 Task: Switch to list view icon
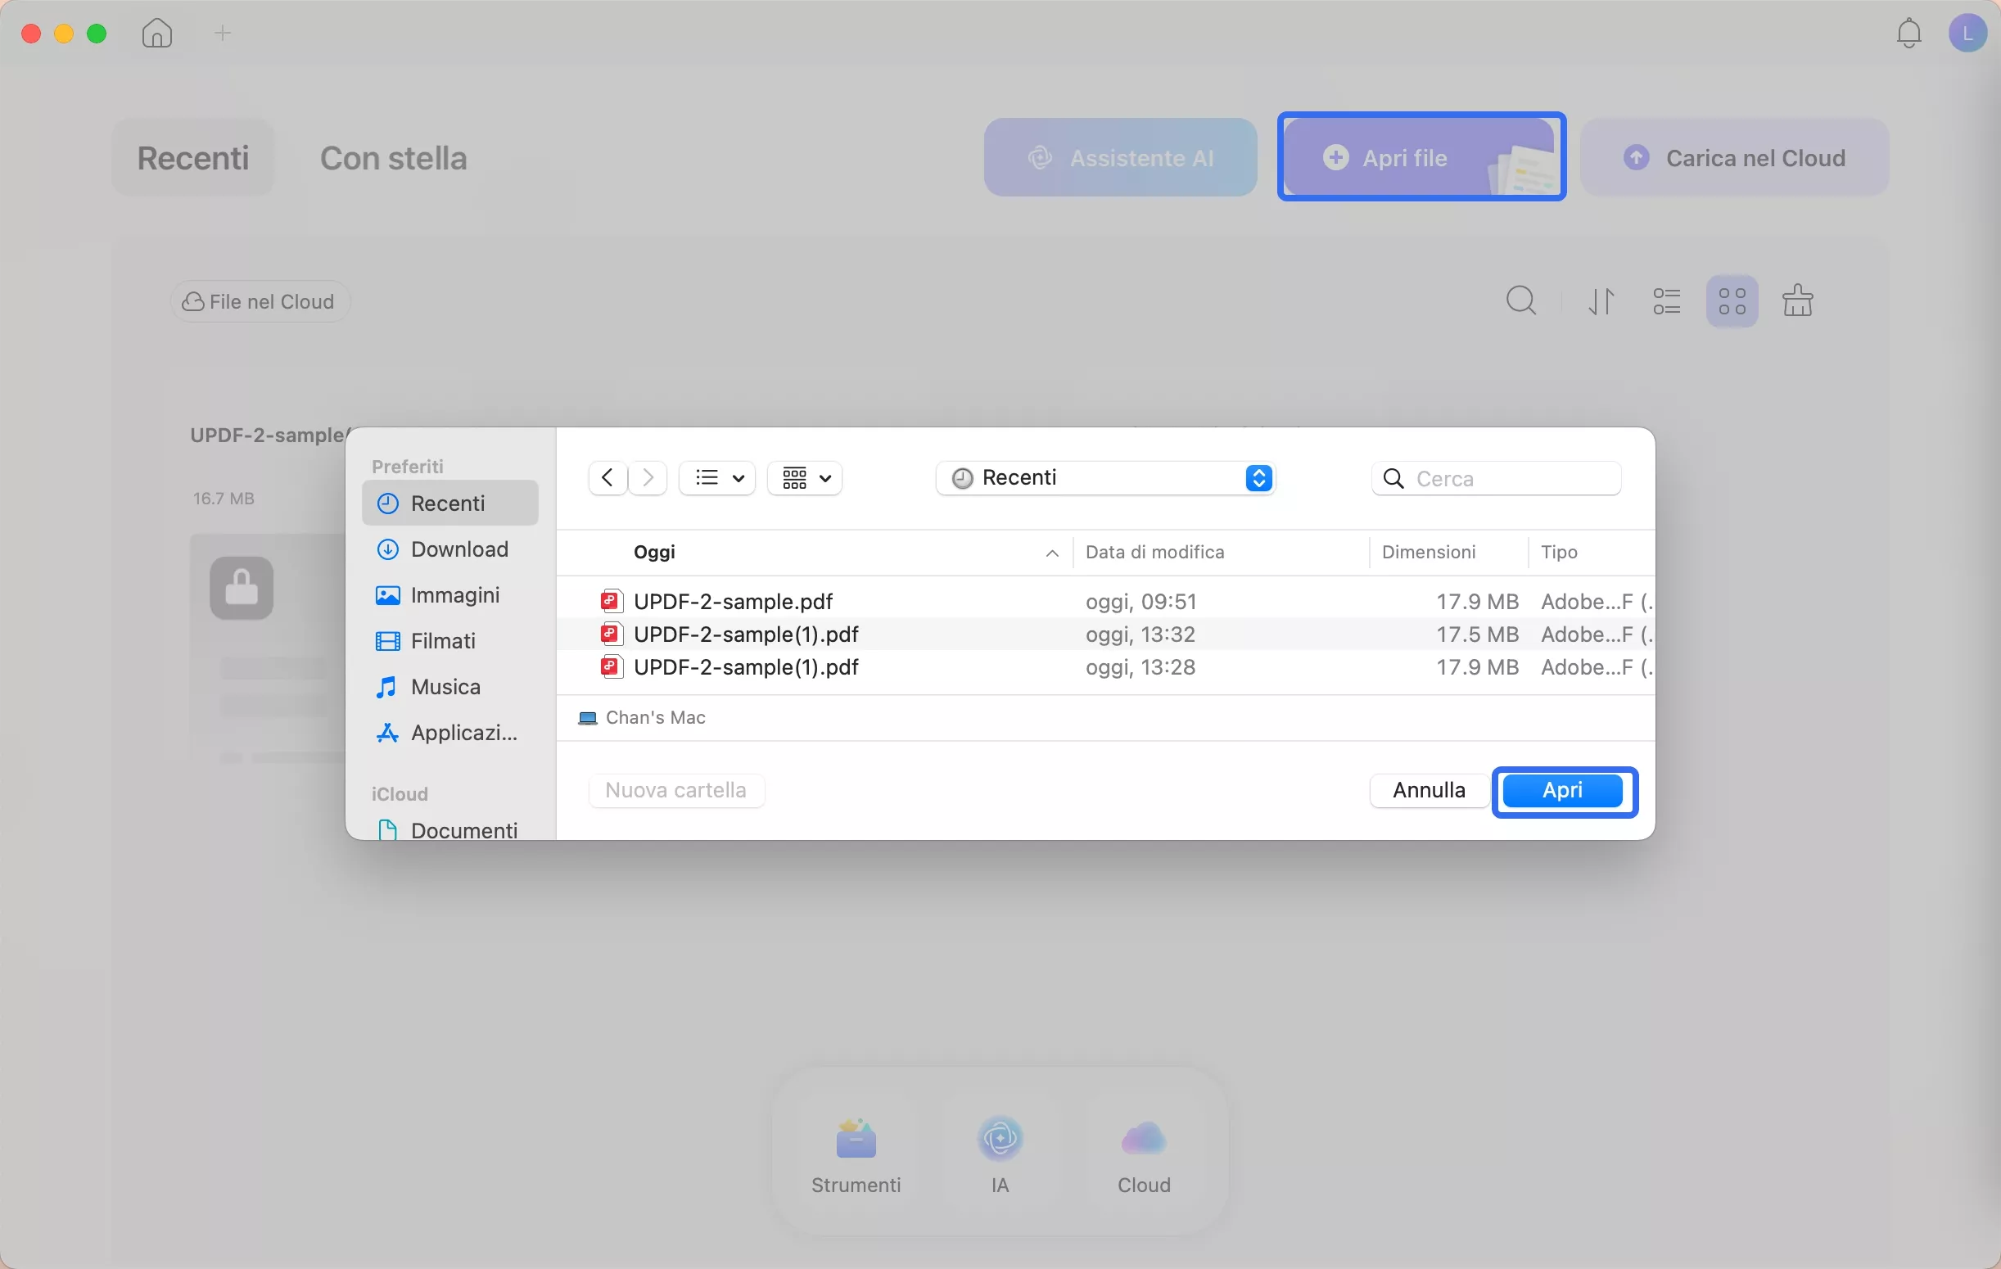1666,300
